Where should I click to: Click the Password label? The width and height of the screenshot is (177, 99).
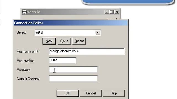pyautogui.click(x=24, y=70)
